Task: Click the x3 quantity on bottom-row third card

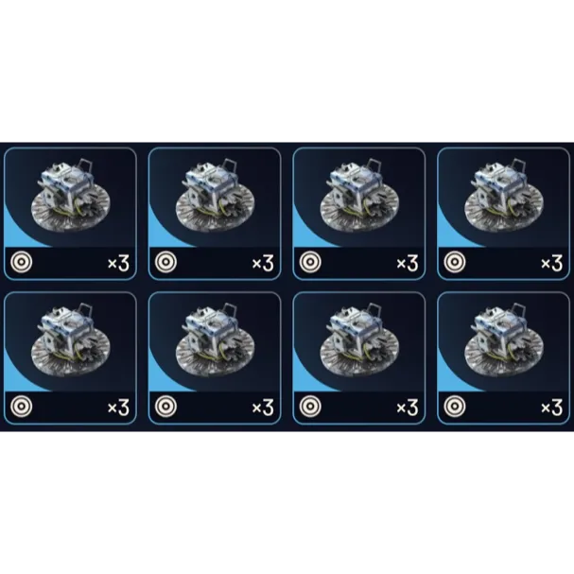Action: click(408, 407)
